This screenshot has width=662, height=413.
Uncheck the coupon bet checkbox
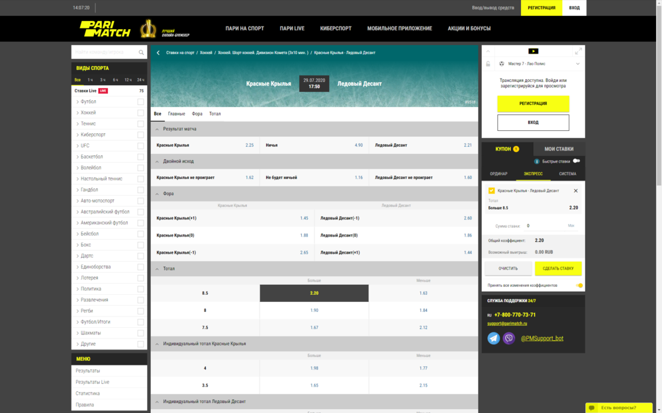[491, 190]
